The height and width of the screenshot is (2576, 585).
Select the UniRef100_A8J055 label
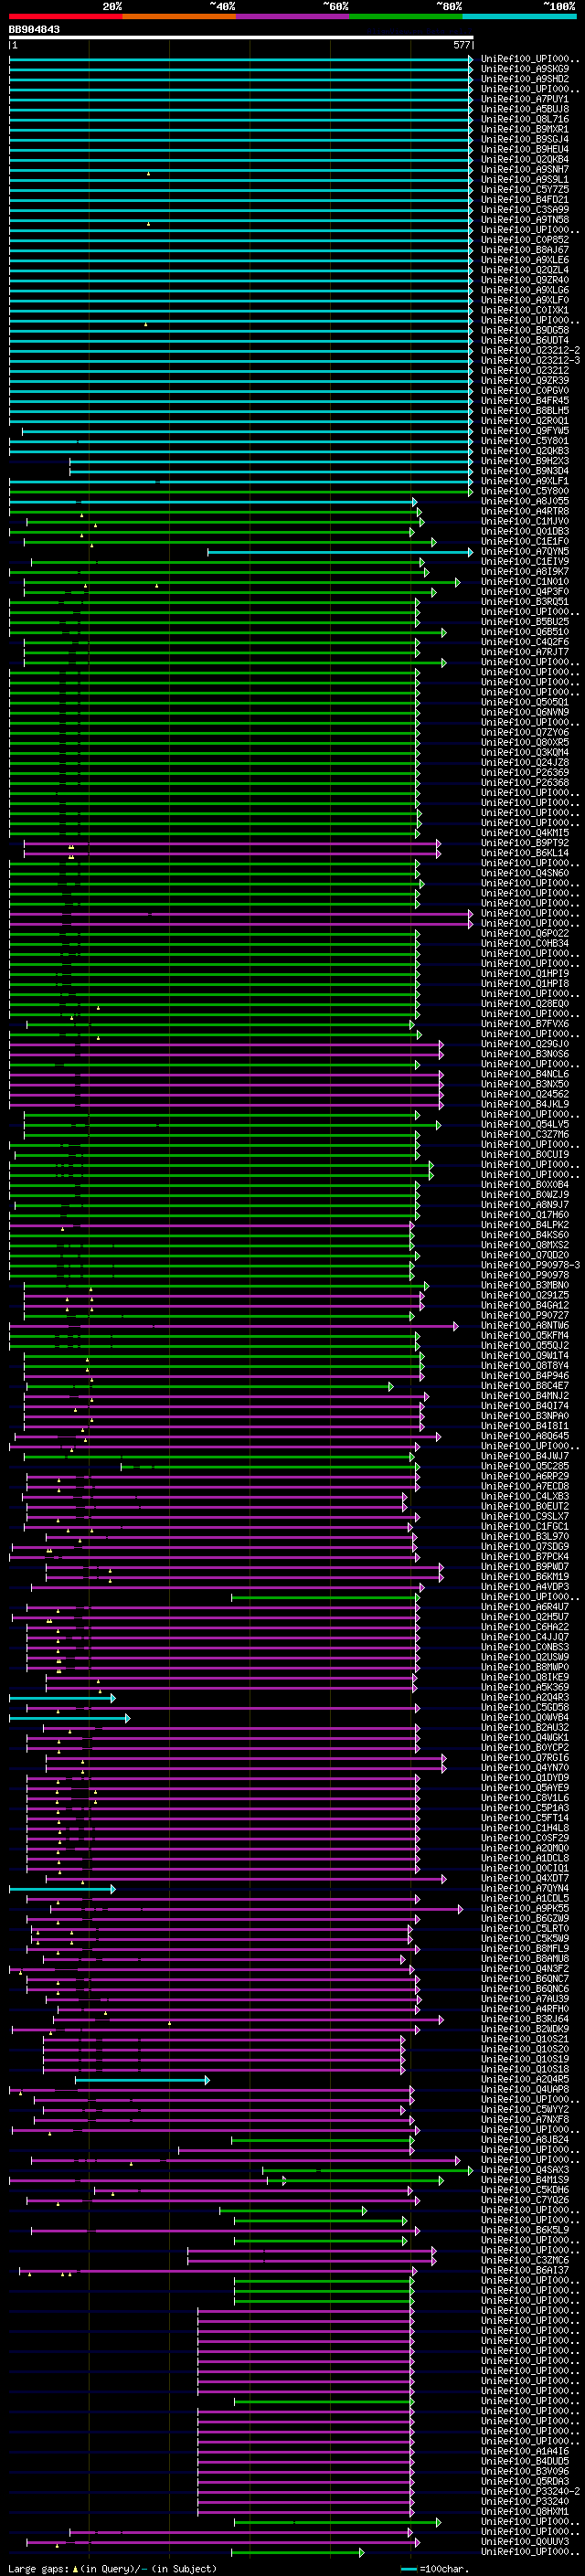[524, 501]
